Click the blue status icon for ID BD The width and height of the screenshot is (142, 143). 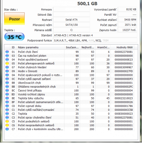[7, 94]
